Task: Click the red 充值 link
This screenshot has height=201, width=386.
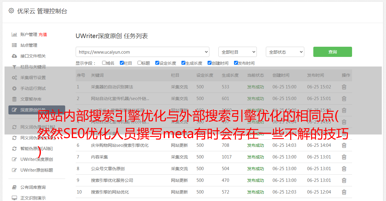Action: pos(43,34)
